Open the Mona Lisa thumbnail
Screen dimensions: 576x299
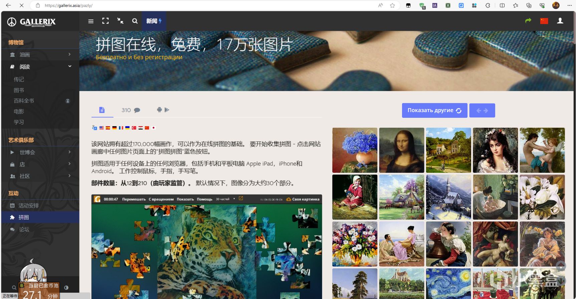pos(402,150)
